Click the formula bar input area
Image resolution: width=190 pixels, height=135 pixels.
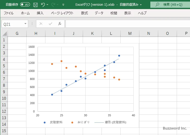pos(128,24)
